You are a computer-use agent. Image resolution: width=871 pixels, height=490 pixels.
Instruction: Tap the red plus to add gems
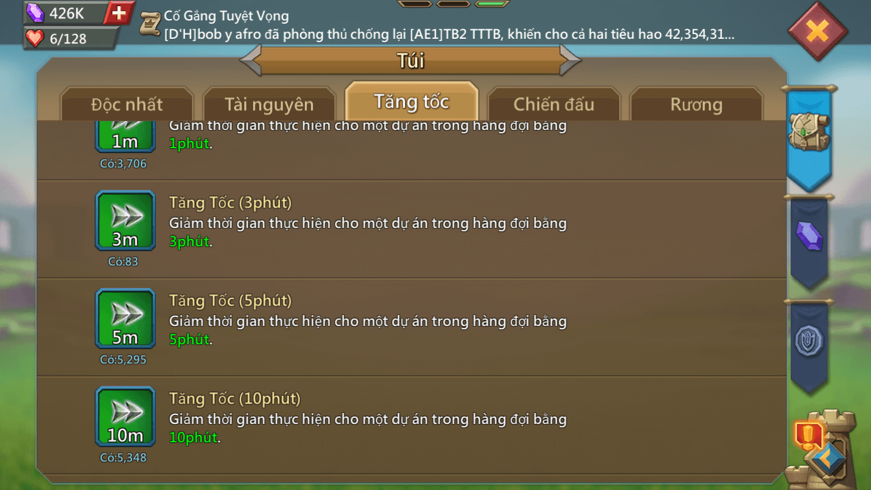pos(119,13)
